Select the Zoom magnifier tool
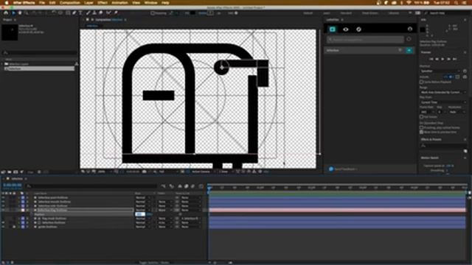This screenshot has width=472, height=265. pyautogui.click(x=27, y=13)
